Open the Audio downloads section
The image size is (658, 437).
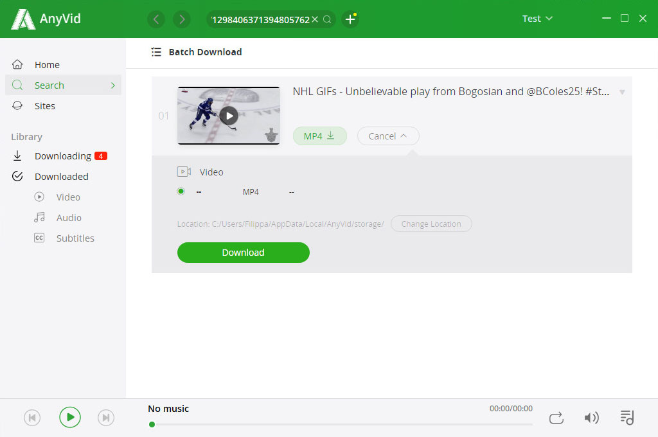coord(70,217)
